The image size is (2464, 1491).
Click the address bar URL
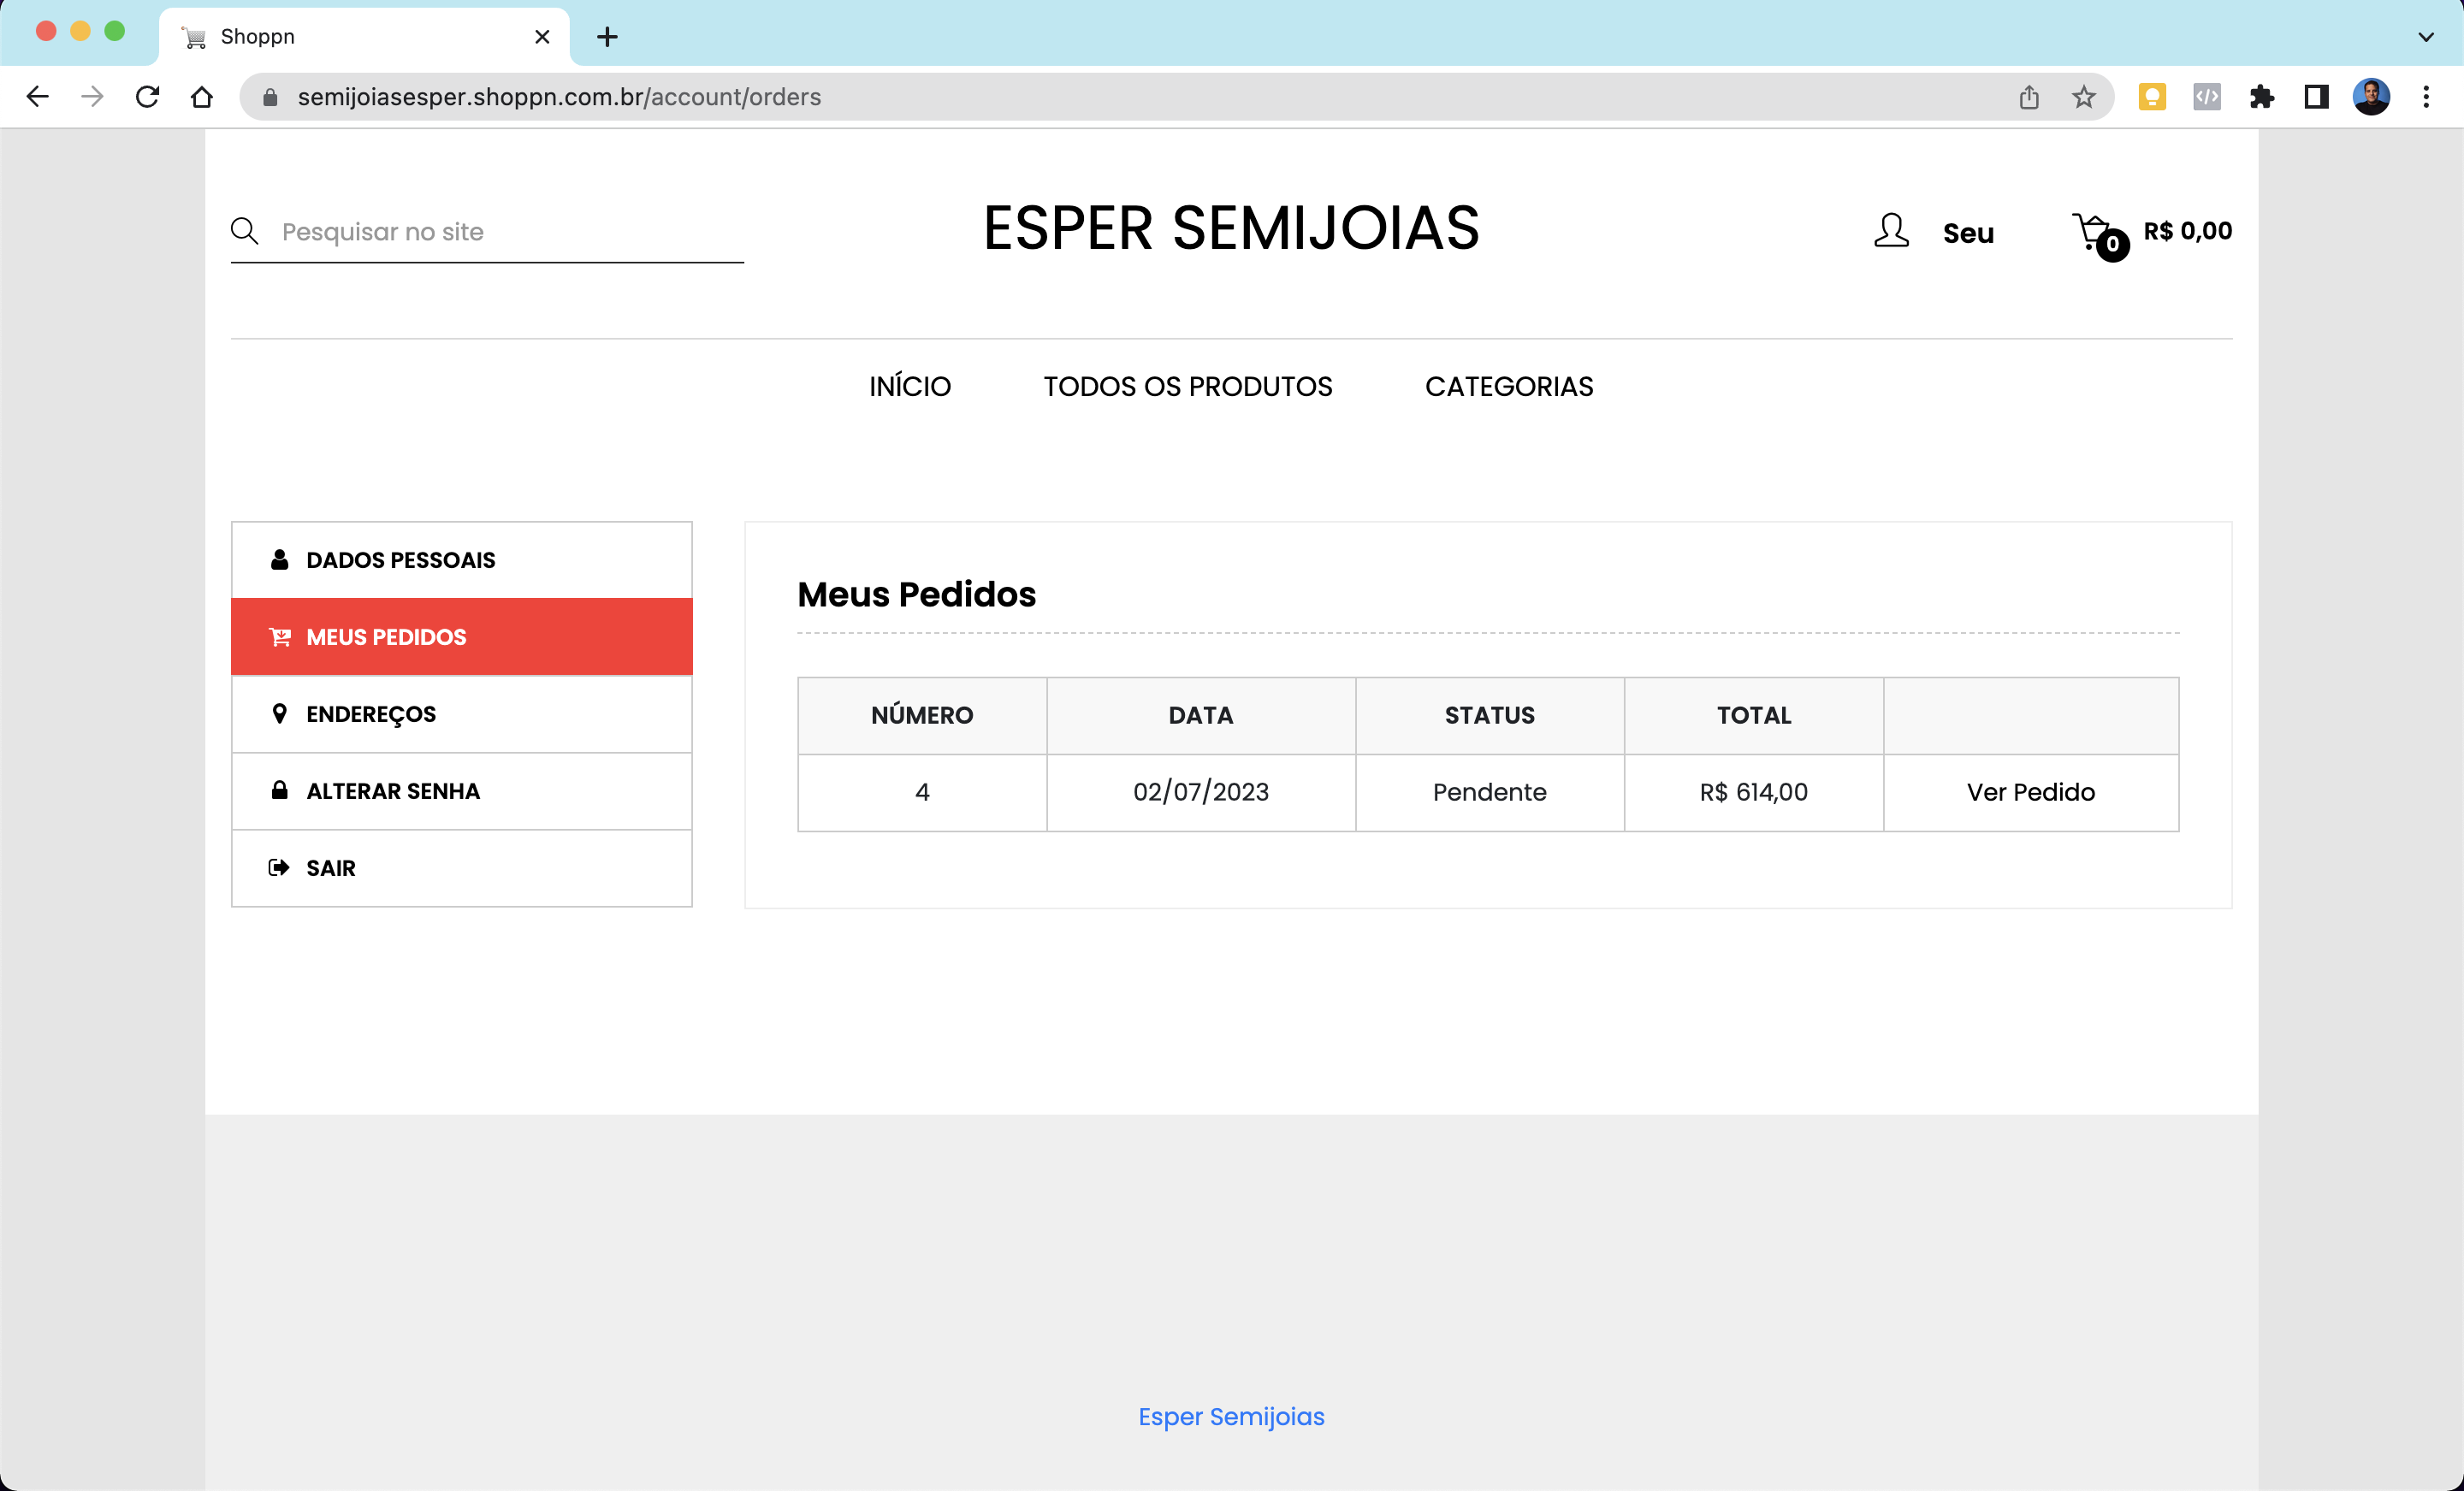click(559, 97)
